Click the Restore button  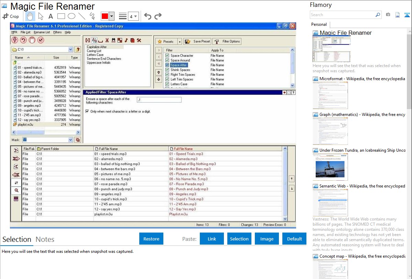[151, 239]
